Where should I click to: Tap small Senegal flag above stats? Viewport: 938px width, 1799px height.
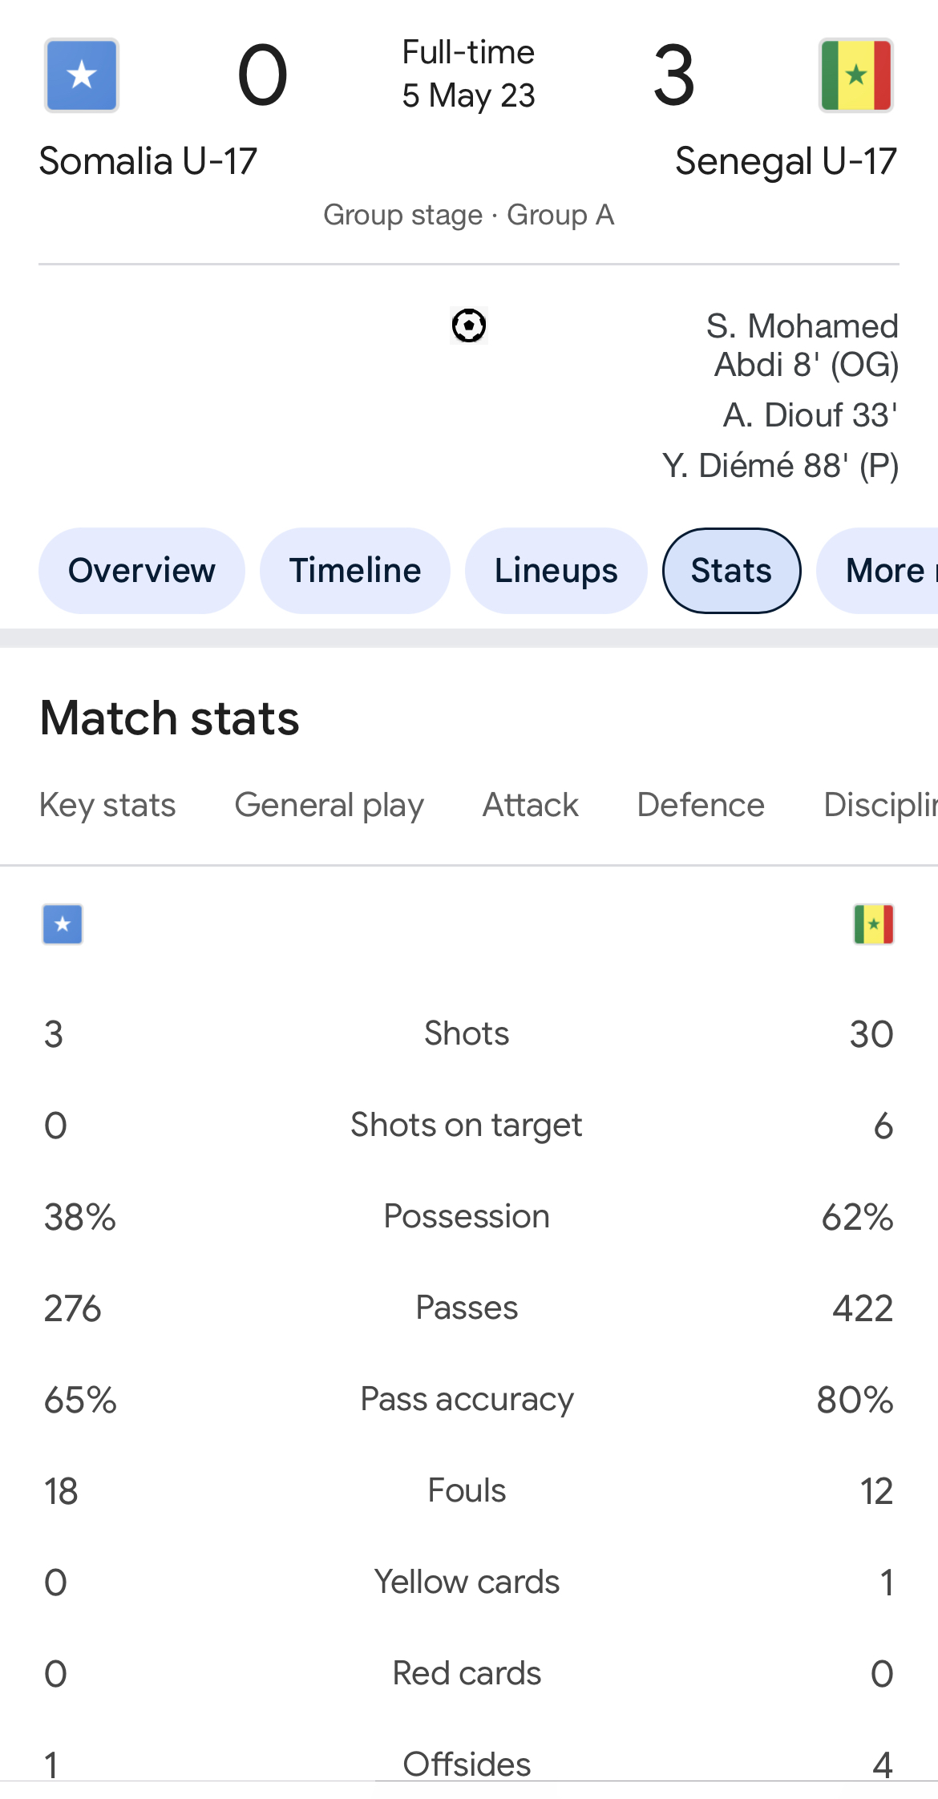pyautogui.click(x=874, y=924)
